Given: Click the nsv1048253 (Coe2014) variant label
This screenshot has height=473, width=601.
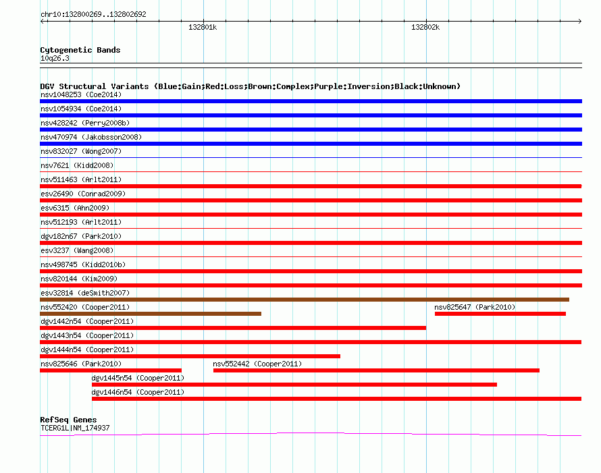Looking at the screenshot, I should click(81, 94).
